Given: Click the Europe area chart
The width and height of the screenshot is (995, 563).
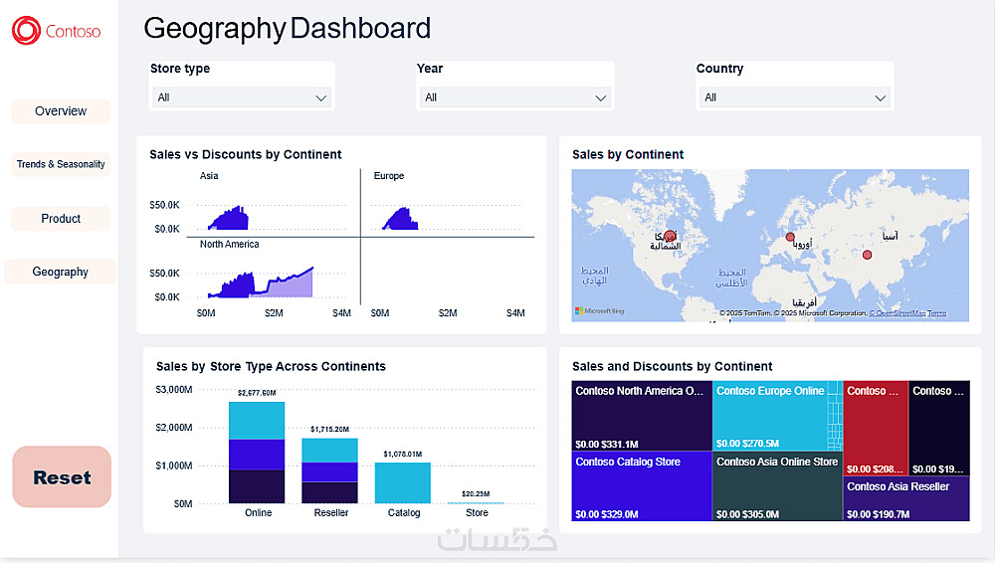Looking at the screenshot, I should point(400,219).
